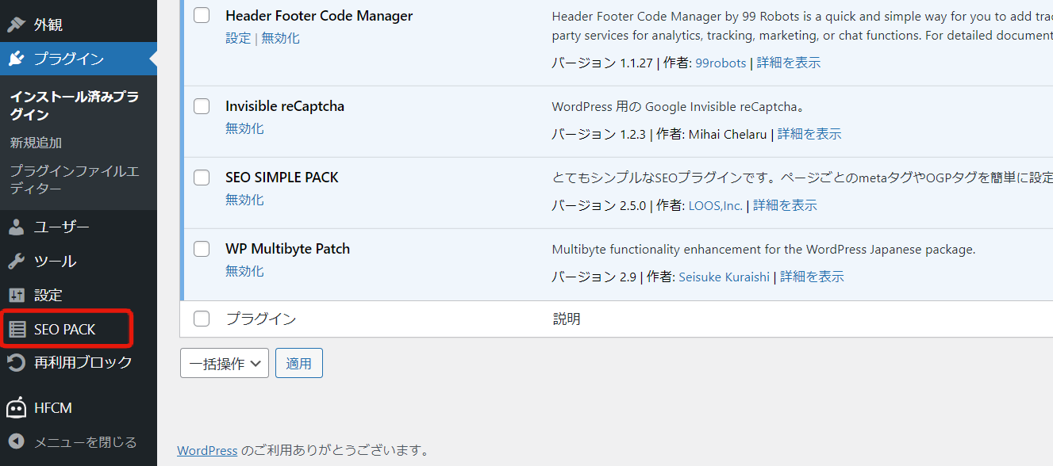
Task: Open Users via the person icon
Action: tap(17, 227)
